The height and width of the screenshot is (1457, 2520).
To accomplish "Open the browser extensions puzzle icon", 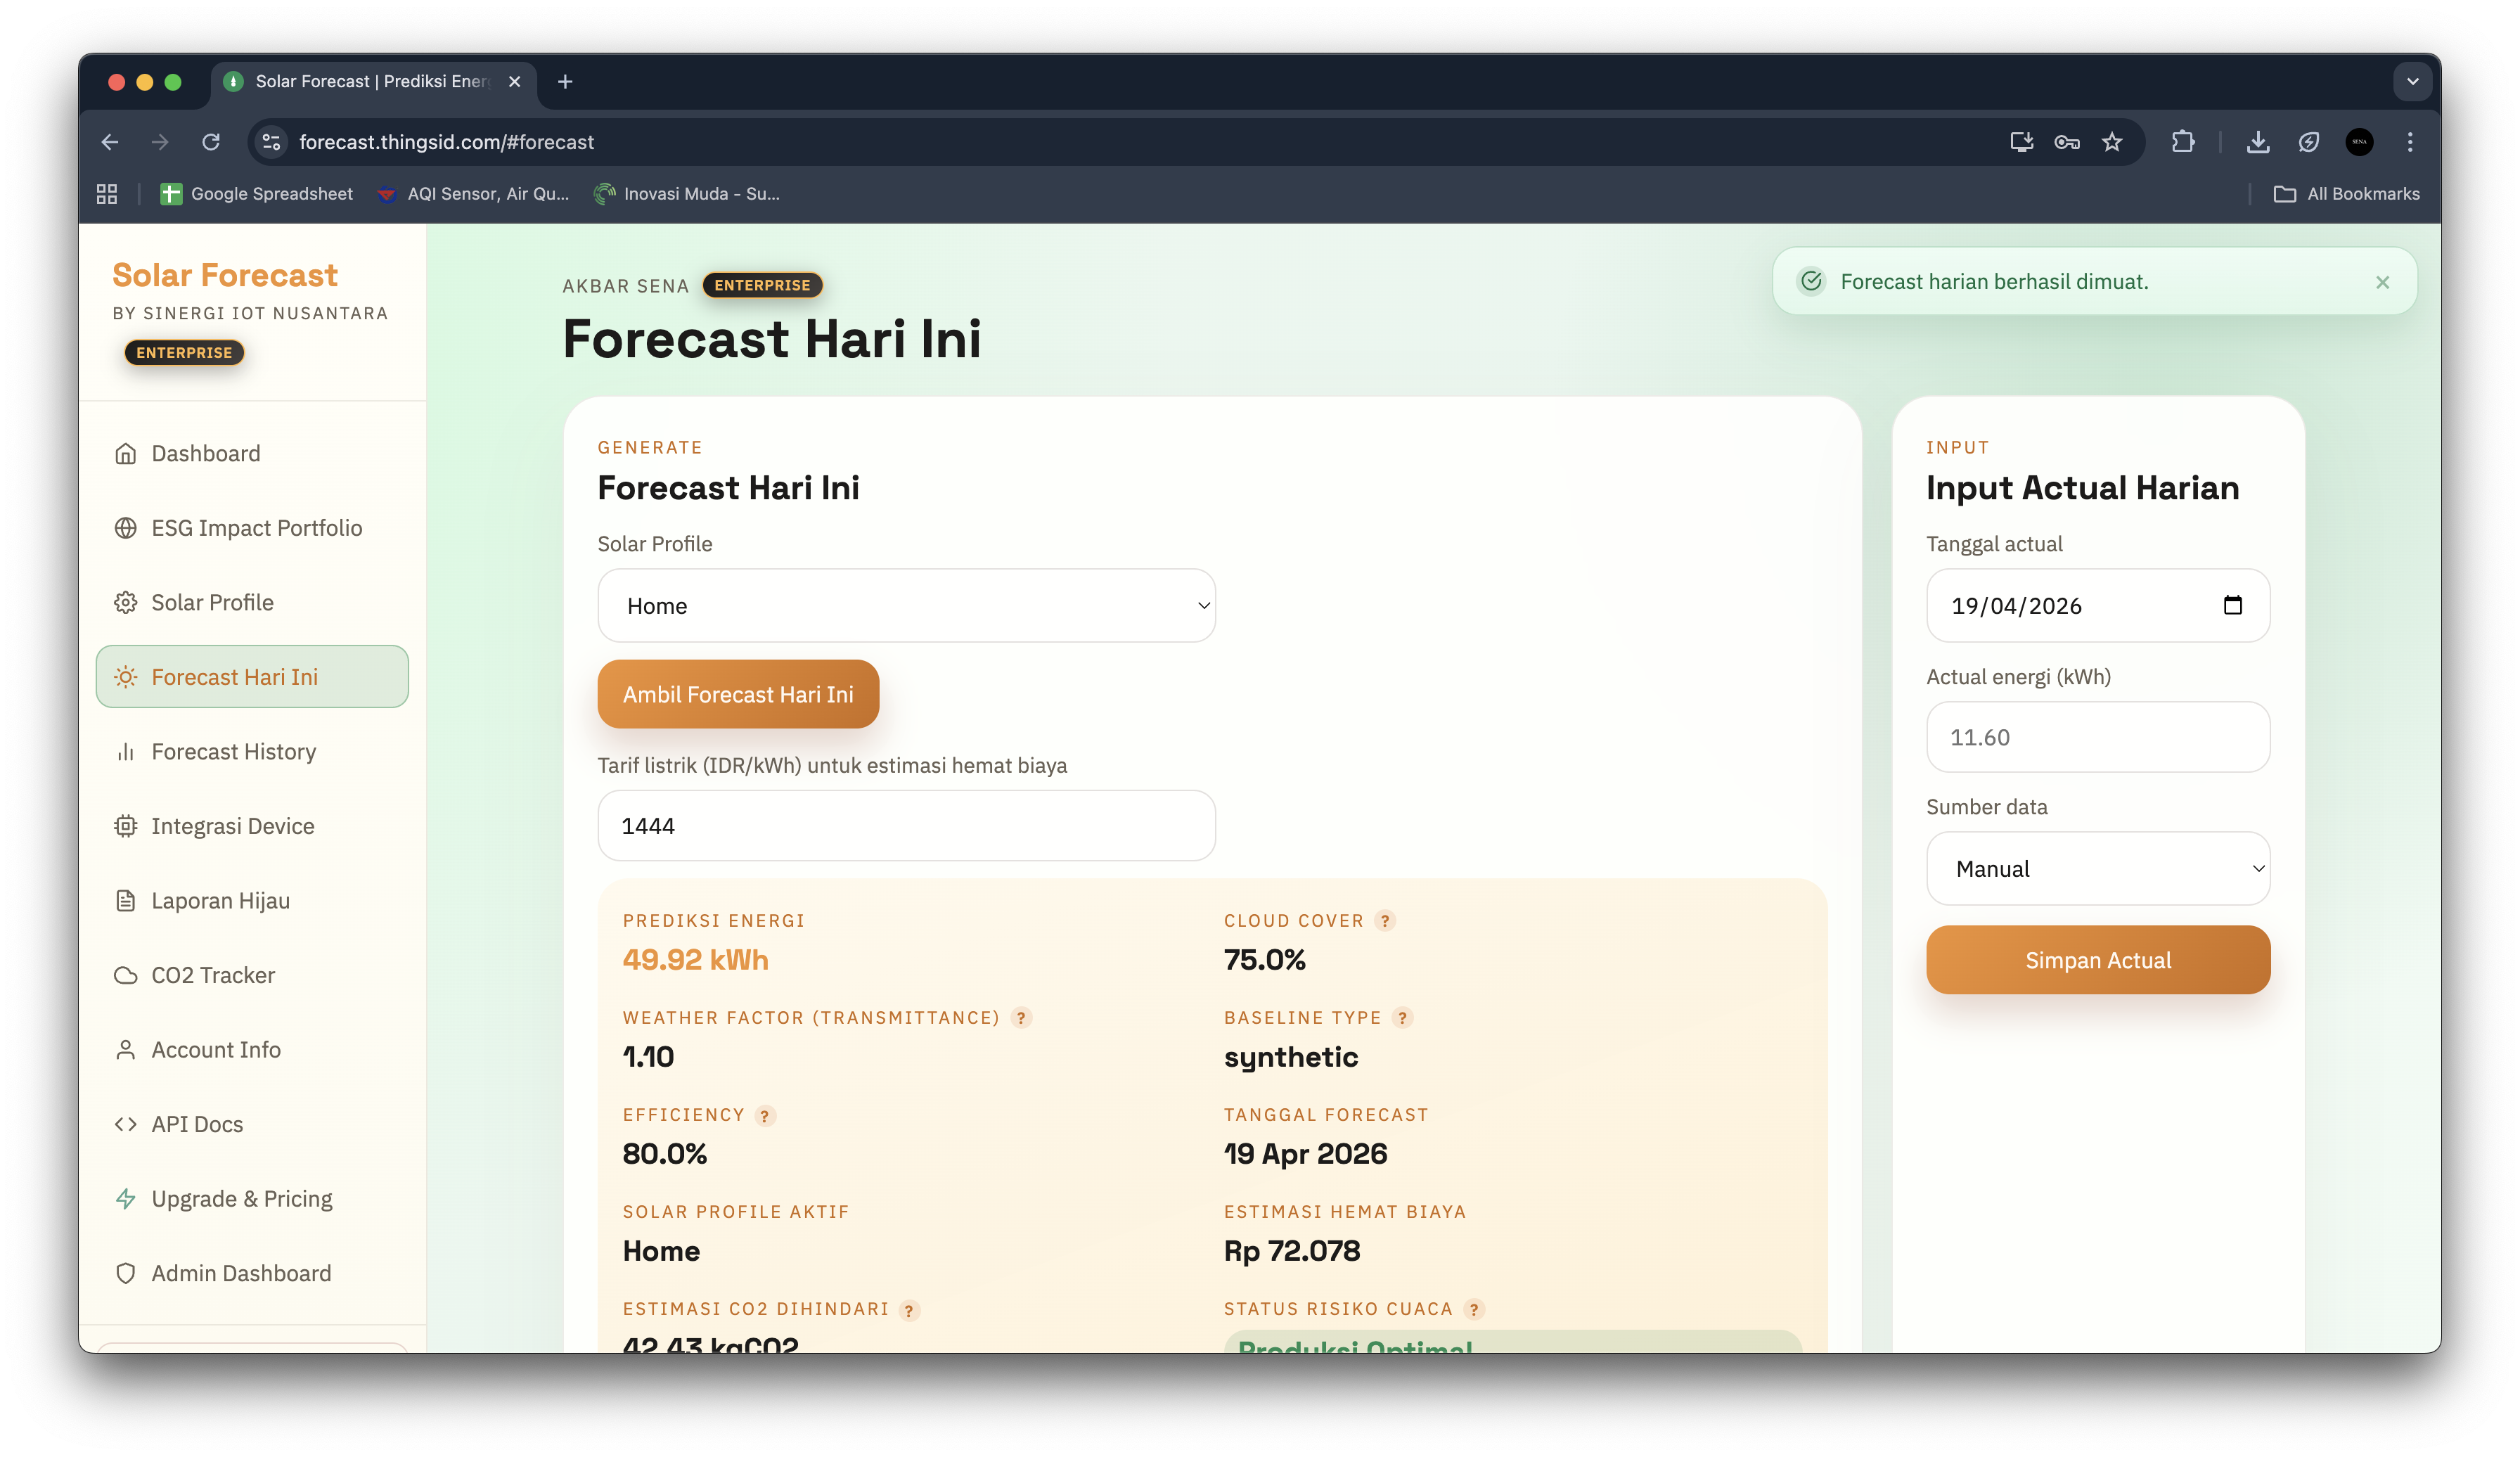I will (x=2182, y=142).
